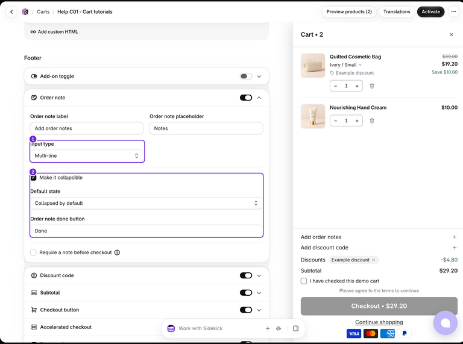Image resolution: width=463 pixels, height=344 pixels.
Task: Go back using the left arrow button
Action: [x=11, y=12]
